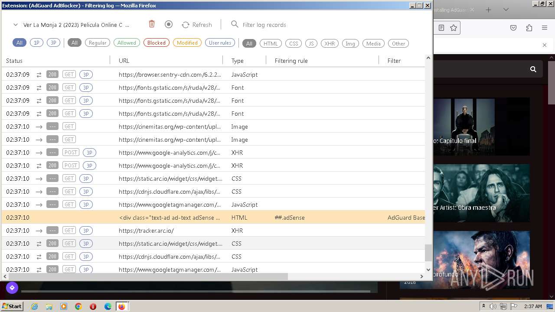Launch Microsoft Edge from taskbar
The width and height of the screenshot is (555, 312).
(108, 306)
